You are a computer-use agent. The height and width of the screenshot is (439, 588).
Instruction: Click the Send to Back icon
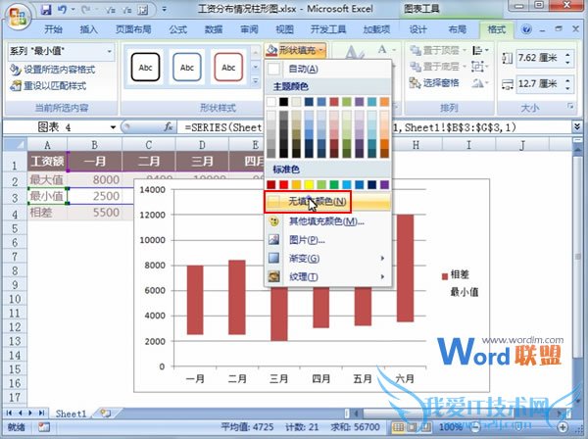tap(416, 67)
